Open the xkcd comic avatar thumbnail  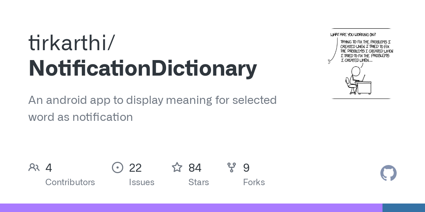[361, 64]
